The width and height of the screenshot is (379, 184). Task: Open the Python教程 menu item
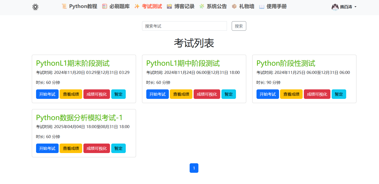83,6
